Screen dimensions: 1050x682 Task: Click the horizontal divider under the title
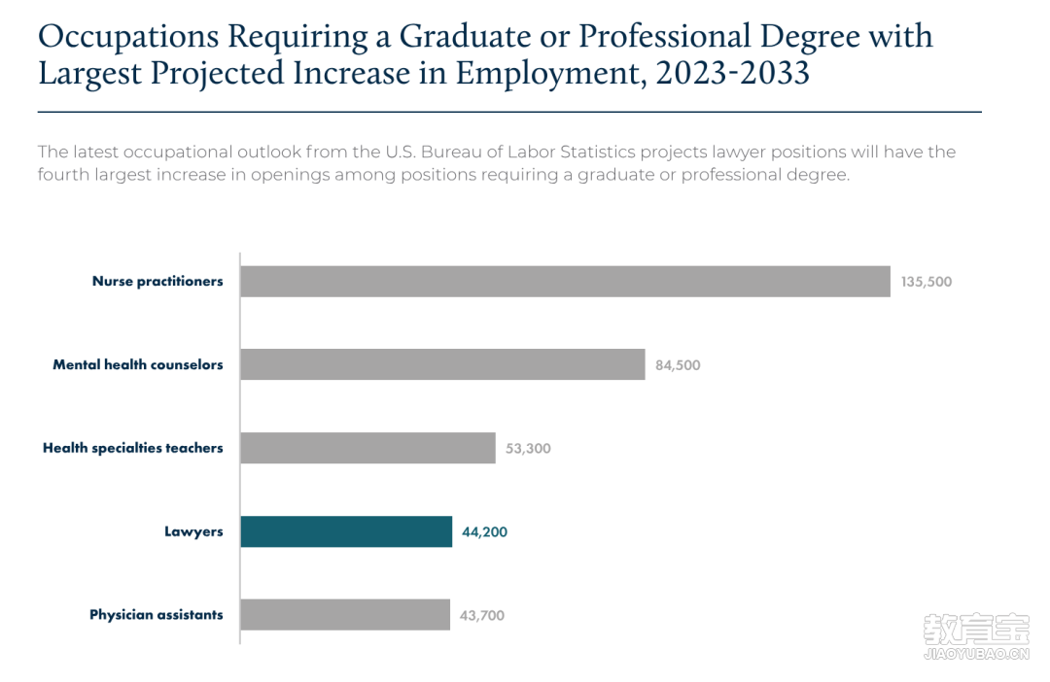(x=509, y=112)
